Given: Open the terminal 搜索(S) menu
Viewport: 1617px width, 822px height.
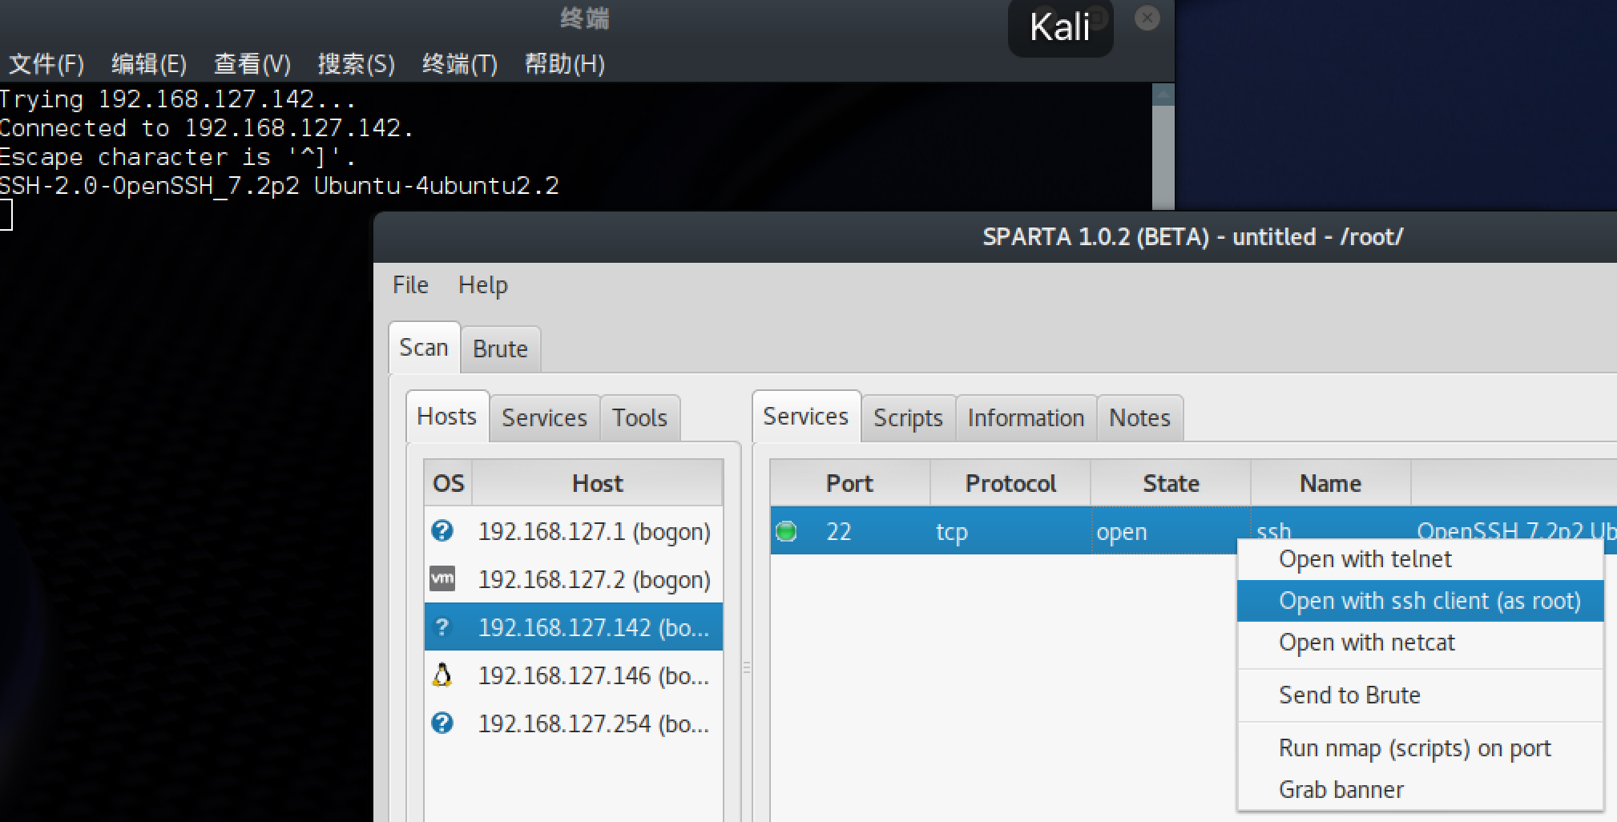Looking at the screenshot, I should 357,64.
